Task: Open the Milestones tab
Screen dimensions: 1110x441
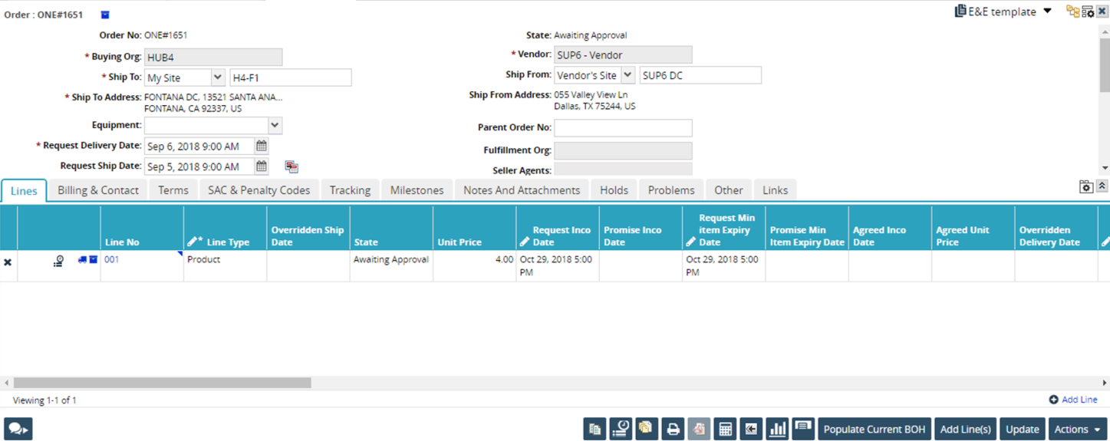Action: (417, 190)
